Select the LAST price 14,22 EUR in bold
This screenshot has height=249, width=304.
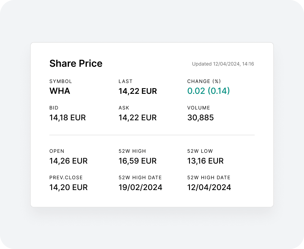pyautogui.click(x=138, y=91)
